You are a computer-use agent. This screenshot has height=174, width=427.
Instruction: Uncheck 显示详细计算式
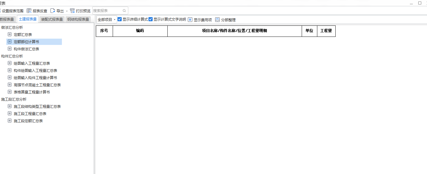click(x=120, y=19)
